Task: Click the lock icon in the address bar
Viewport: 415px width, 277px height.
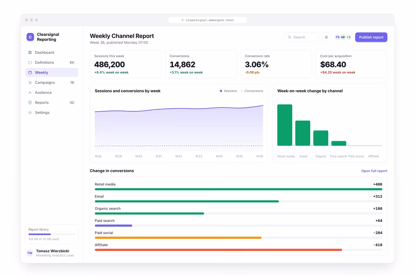Action: tap(183, 20)
